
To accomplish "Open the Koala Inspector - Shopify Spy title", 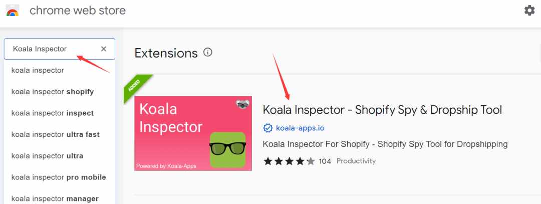I will 382,110.
